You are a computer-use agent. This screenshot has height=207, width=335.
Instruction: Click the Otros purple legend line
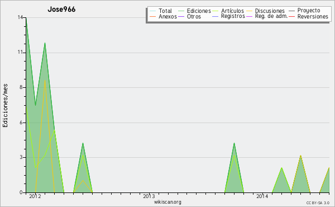point(181,16)
